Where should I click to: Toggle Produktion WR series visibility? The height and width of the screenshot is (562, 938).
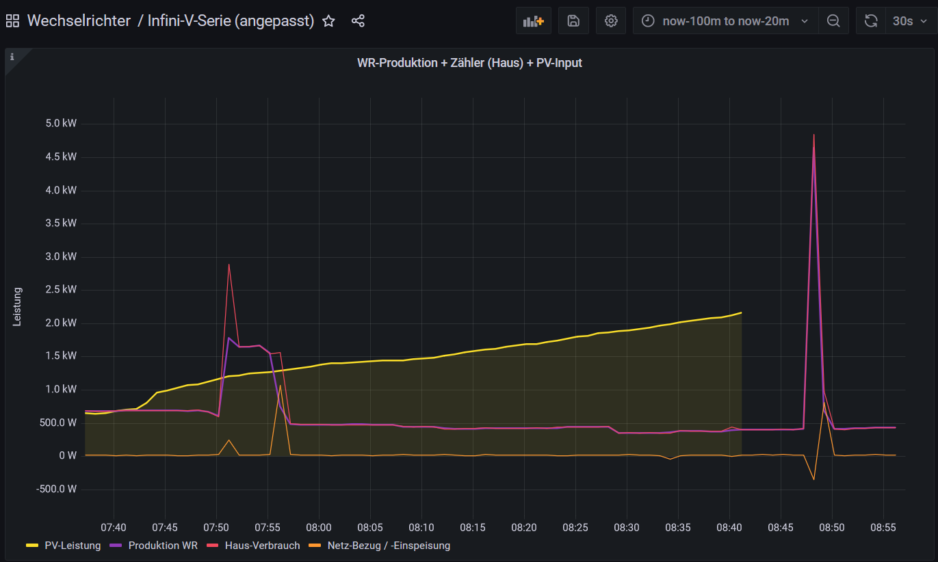point(163,546)
